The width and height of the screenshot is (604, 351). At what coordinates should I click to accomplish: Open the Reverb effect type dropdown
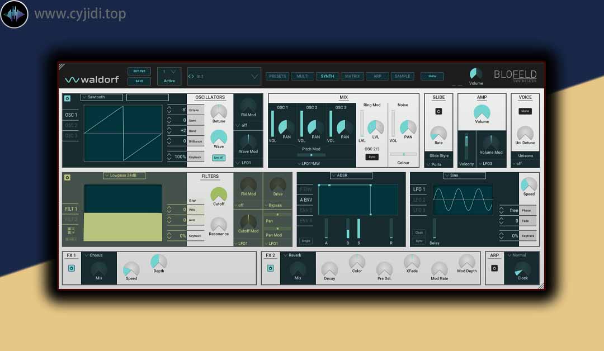point(292,255)
